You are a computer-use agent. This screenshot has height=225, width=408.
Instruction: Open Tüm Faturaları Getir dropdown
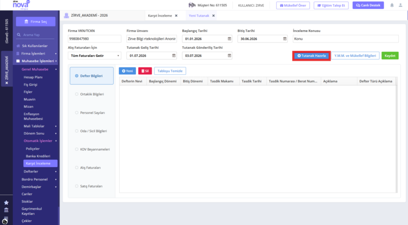(x=94, y=56)
